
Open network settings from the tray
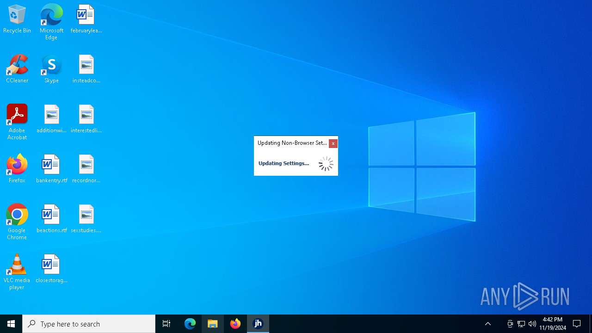point(521,324)
